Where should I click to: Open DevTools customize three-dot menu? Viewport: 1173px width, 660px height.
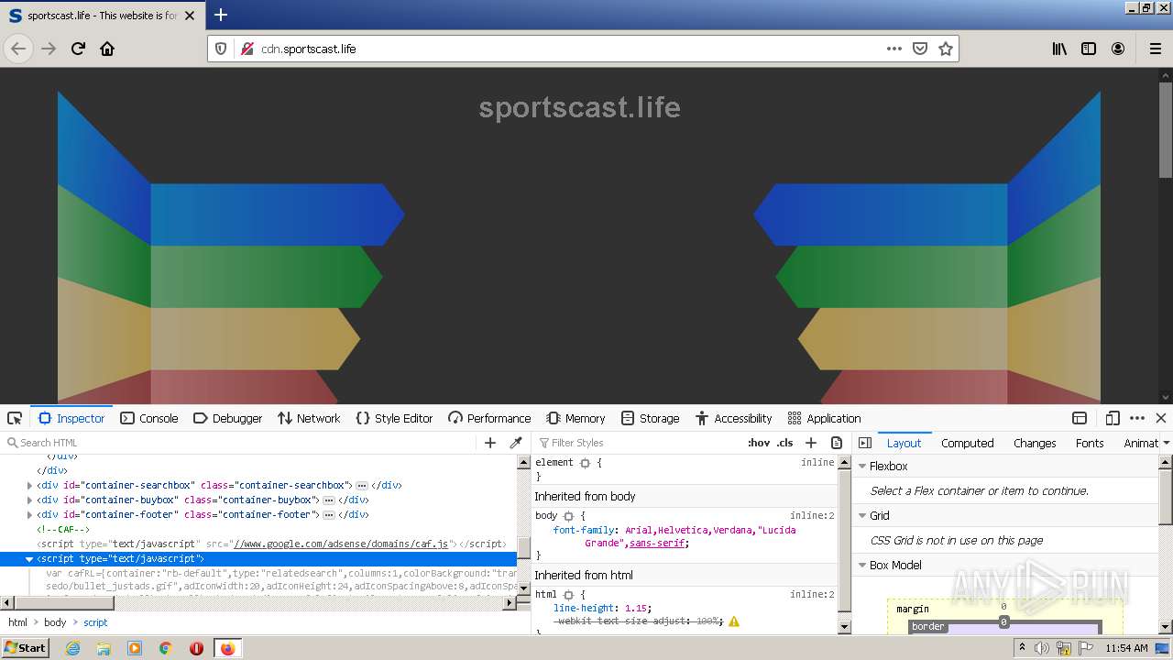1137,418
